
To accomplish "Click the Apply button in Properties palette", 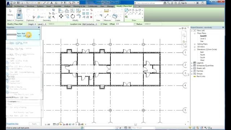I will [34, 124].
